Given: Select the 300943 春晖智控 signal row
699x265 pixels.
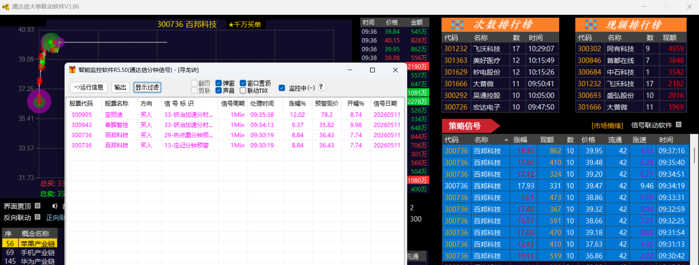Looking at the screenshot, I should [235, 125].
